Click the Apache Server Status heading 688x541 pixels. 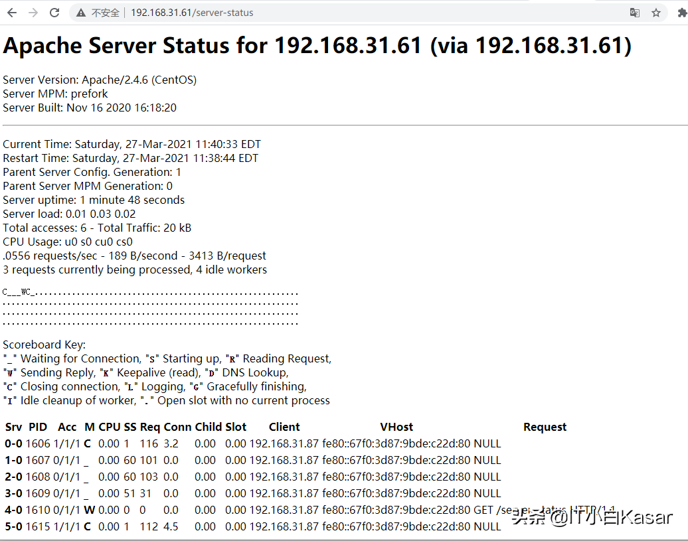tap(317, 46)
